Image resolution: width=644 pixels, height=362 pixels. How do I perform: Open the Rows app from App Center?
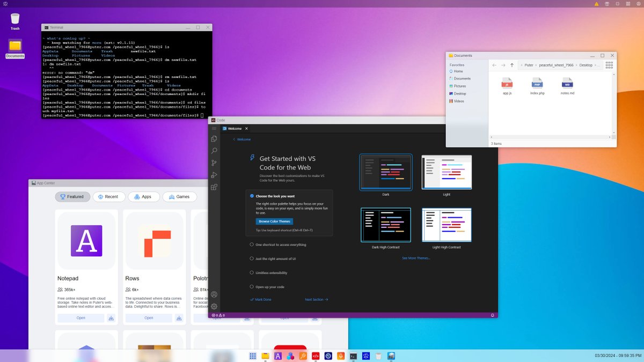point(149,318)
